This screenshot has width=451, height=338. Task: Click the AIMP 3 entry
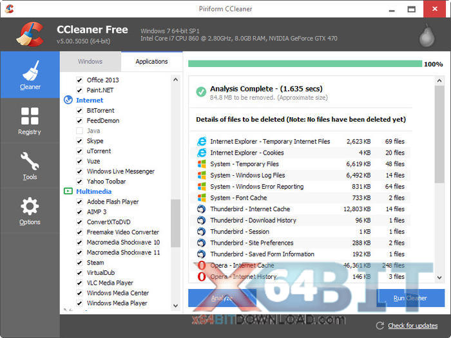[x=97, y=212]
